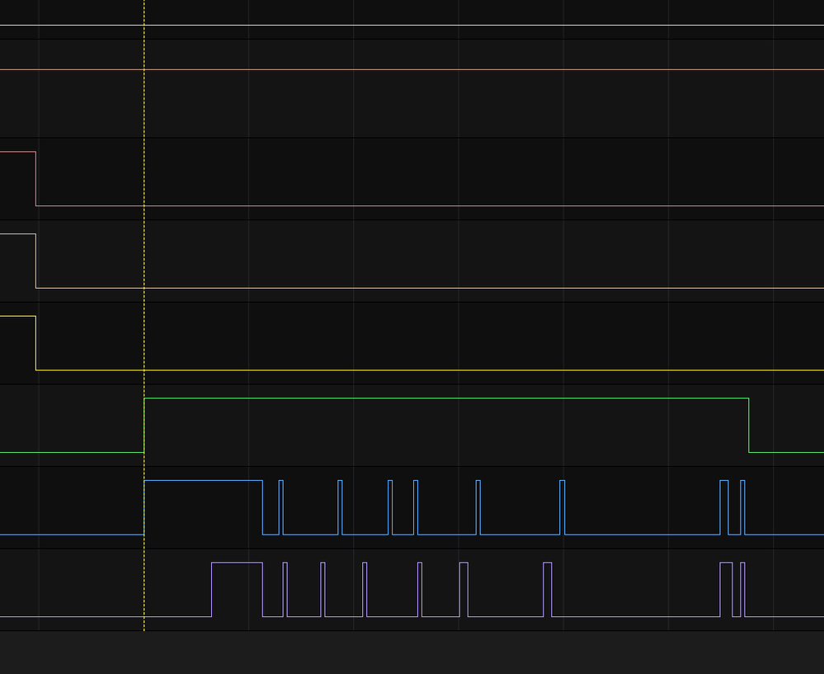Select the high plateau of the green trace
Viewport: 824px width, 674px height.
point(446,398)
